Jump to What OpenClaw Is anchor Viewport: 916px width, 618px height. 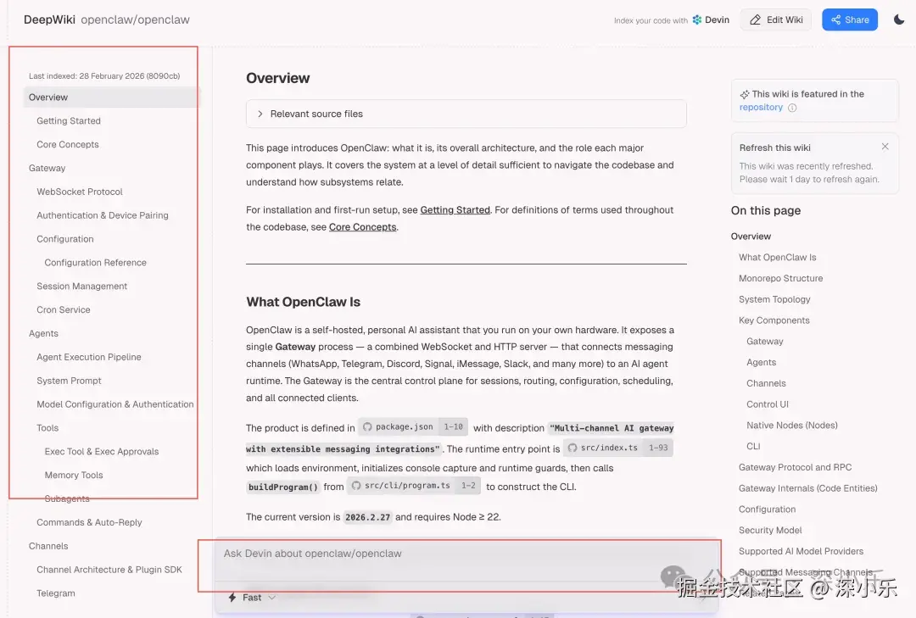tap(777, 257)
